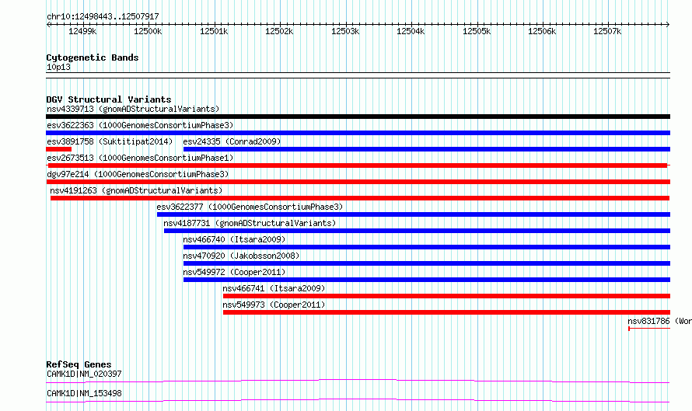The image size is (692, 411).
Task: Open variant label nsv549973 (Cooper2011)
Action: click(x=274, y=305)
